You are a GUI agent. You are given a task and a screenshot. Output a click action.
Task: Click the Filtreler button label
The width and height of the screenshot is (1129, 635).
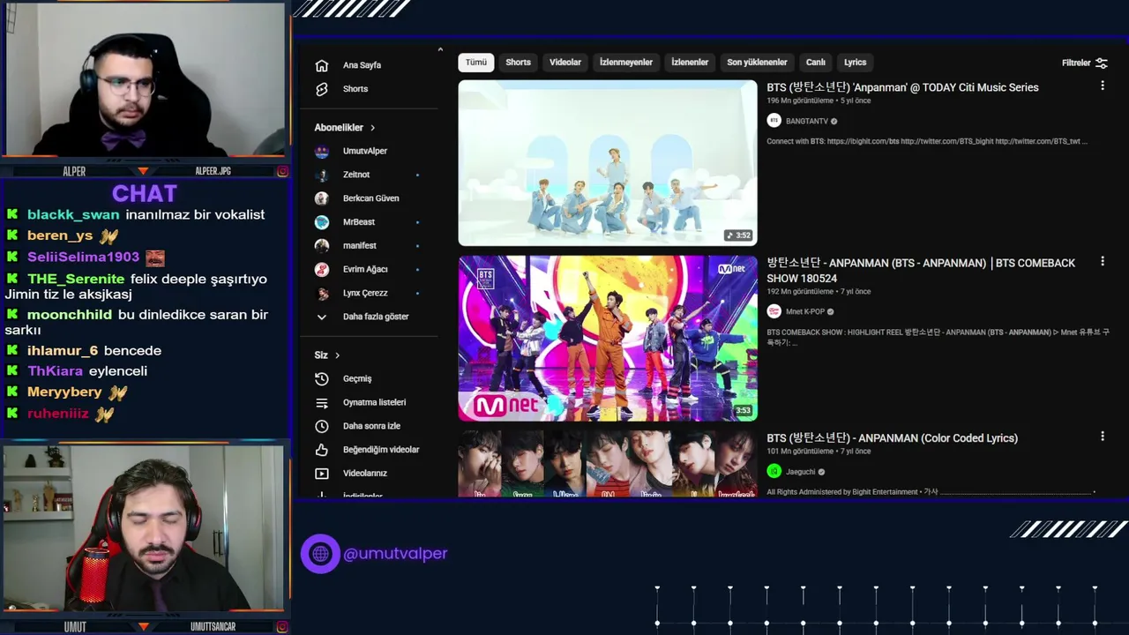pyautogui.click(x=1076, y=63)
